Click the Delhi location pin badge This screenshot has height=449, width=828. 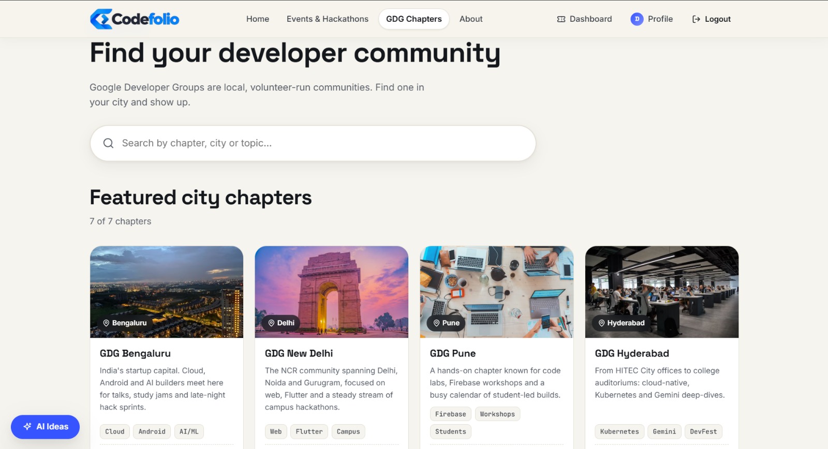click(281, 323)
